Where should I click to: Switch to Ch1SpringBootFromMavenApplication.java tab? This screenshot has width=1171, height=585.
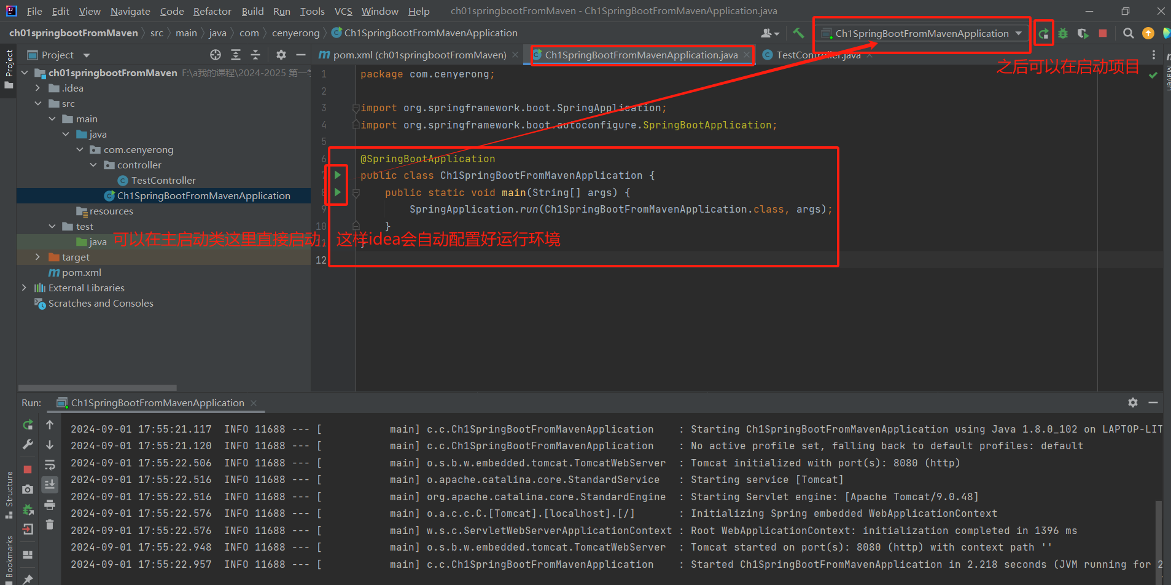click(641, 55)
